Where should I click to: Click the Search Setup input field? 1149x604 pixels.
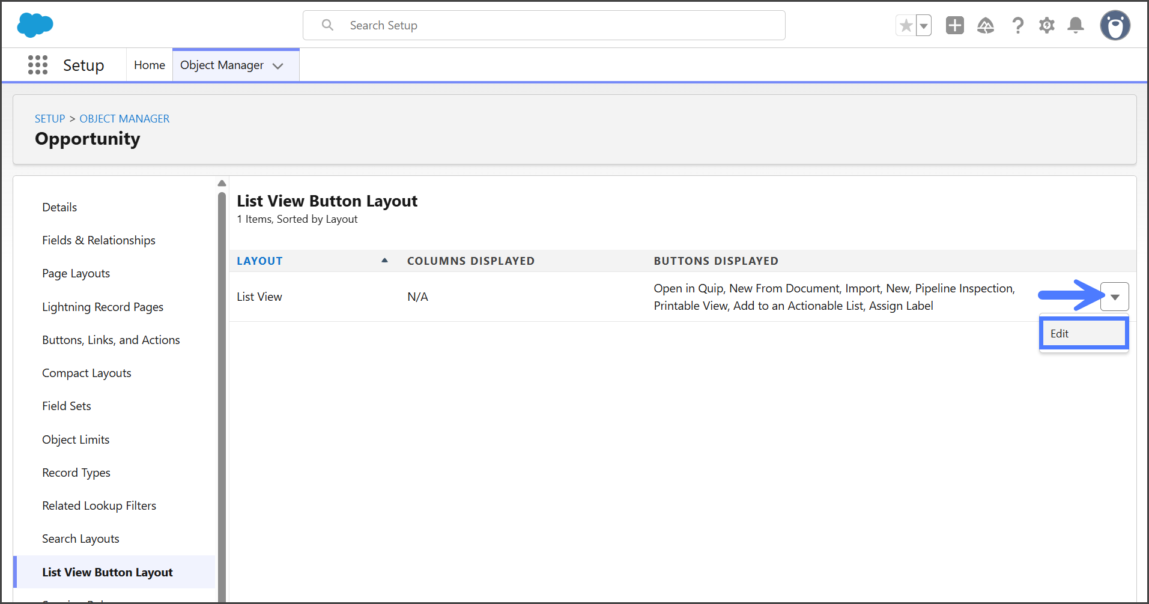point(544,25)
